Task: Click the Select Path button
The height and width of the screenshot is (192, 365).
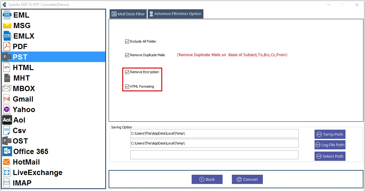Action: click(x=330, y=156)
